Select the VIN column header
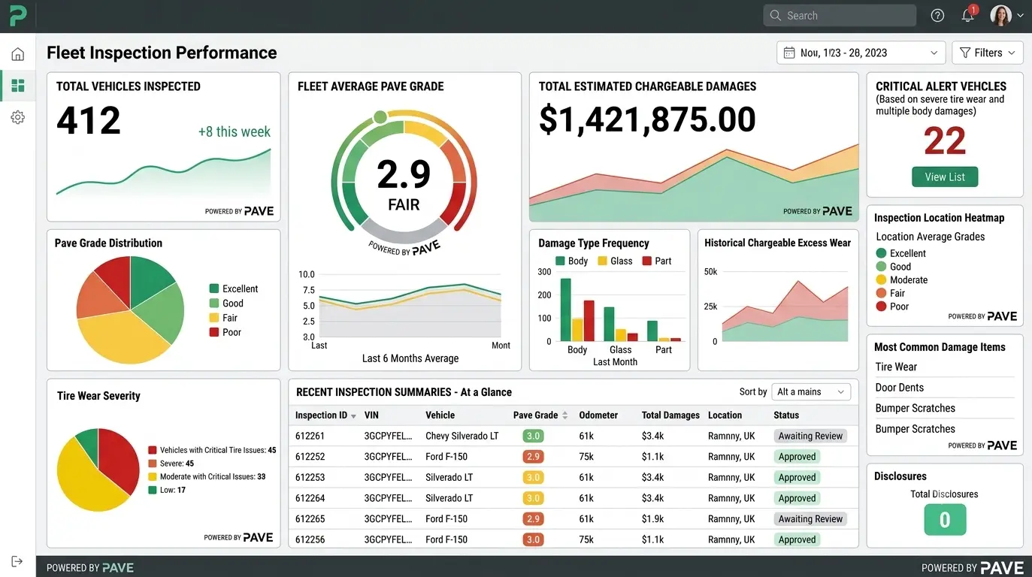Viewport: 1032px width, 577px height. [371, 415]
